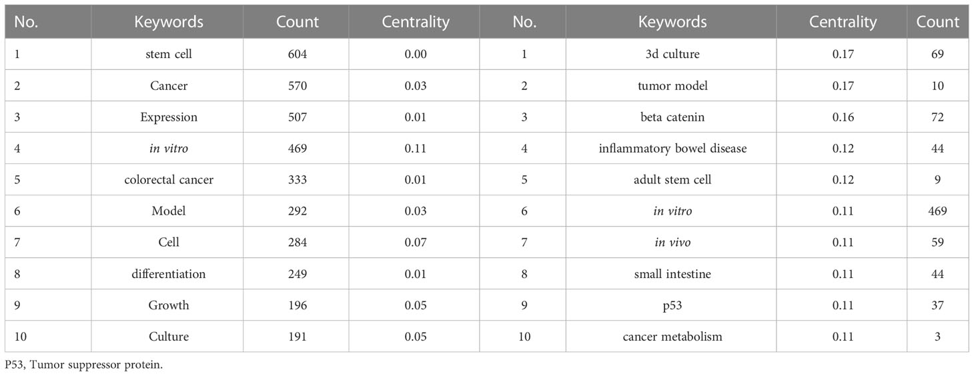The height and width of the screenshot is (376, 974).
Task: Select the left Count column header
Action: 298,22
